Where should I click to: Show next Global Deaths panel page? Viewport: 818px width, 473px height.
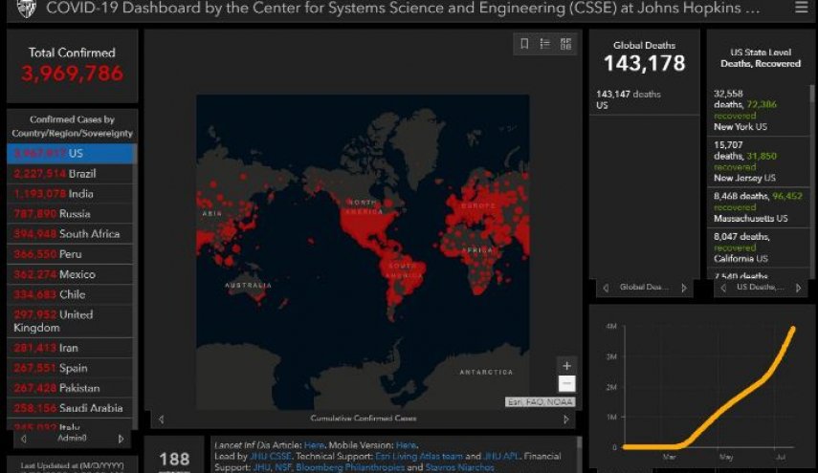(684, 288)
